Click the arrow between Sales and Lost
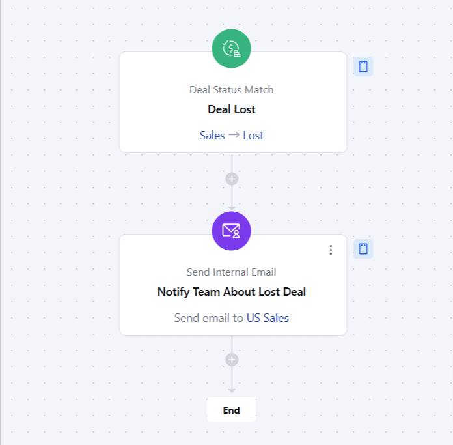This screenshot has height=445, width=453. click(234, 135)
